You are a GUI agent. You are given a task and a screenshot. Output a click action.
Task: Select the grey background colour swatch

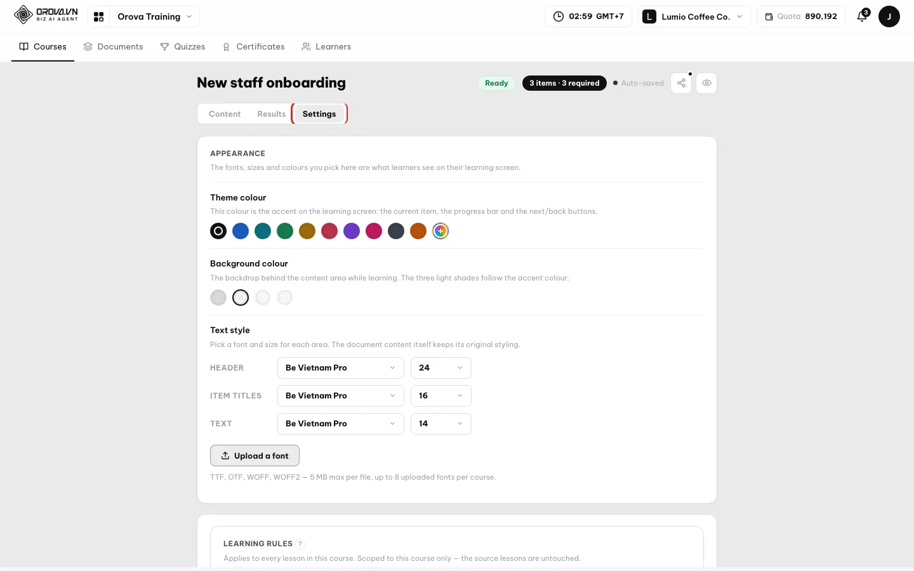tap(218, 298)
